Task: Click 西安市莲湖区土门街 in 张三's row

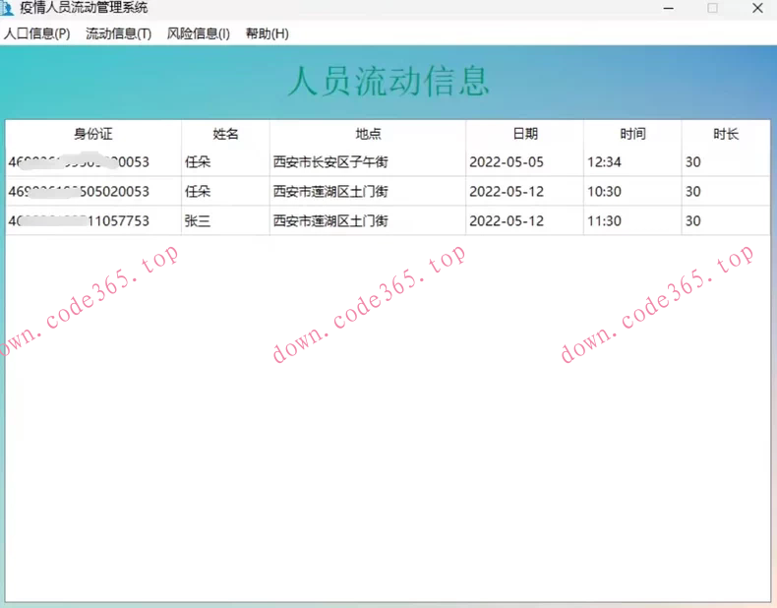Action: pos(330,221)
